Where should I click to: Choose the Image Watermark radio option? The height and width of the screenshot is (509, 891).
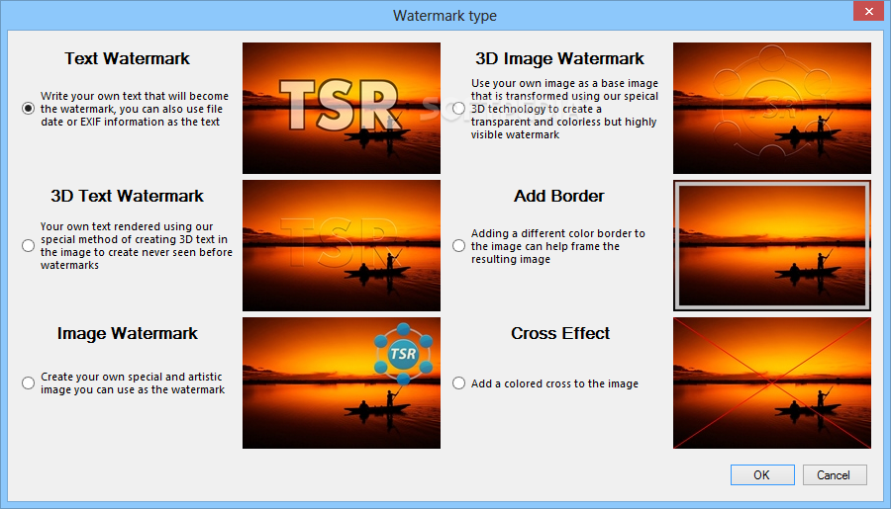point(28,383)
